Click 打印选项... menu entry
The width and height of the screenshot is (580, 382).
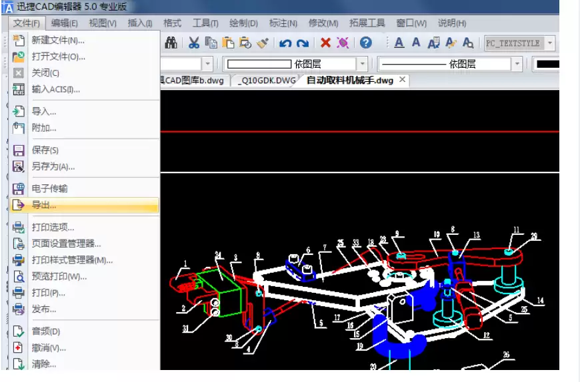(53, 228)
